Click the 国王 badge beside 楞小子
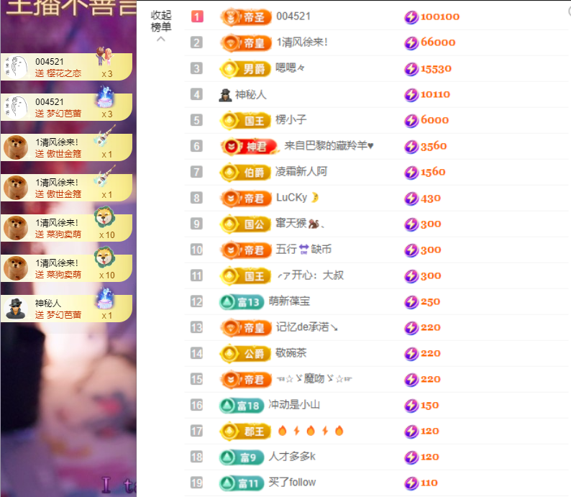571x497 pixels. click(245, 121)
